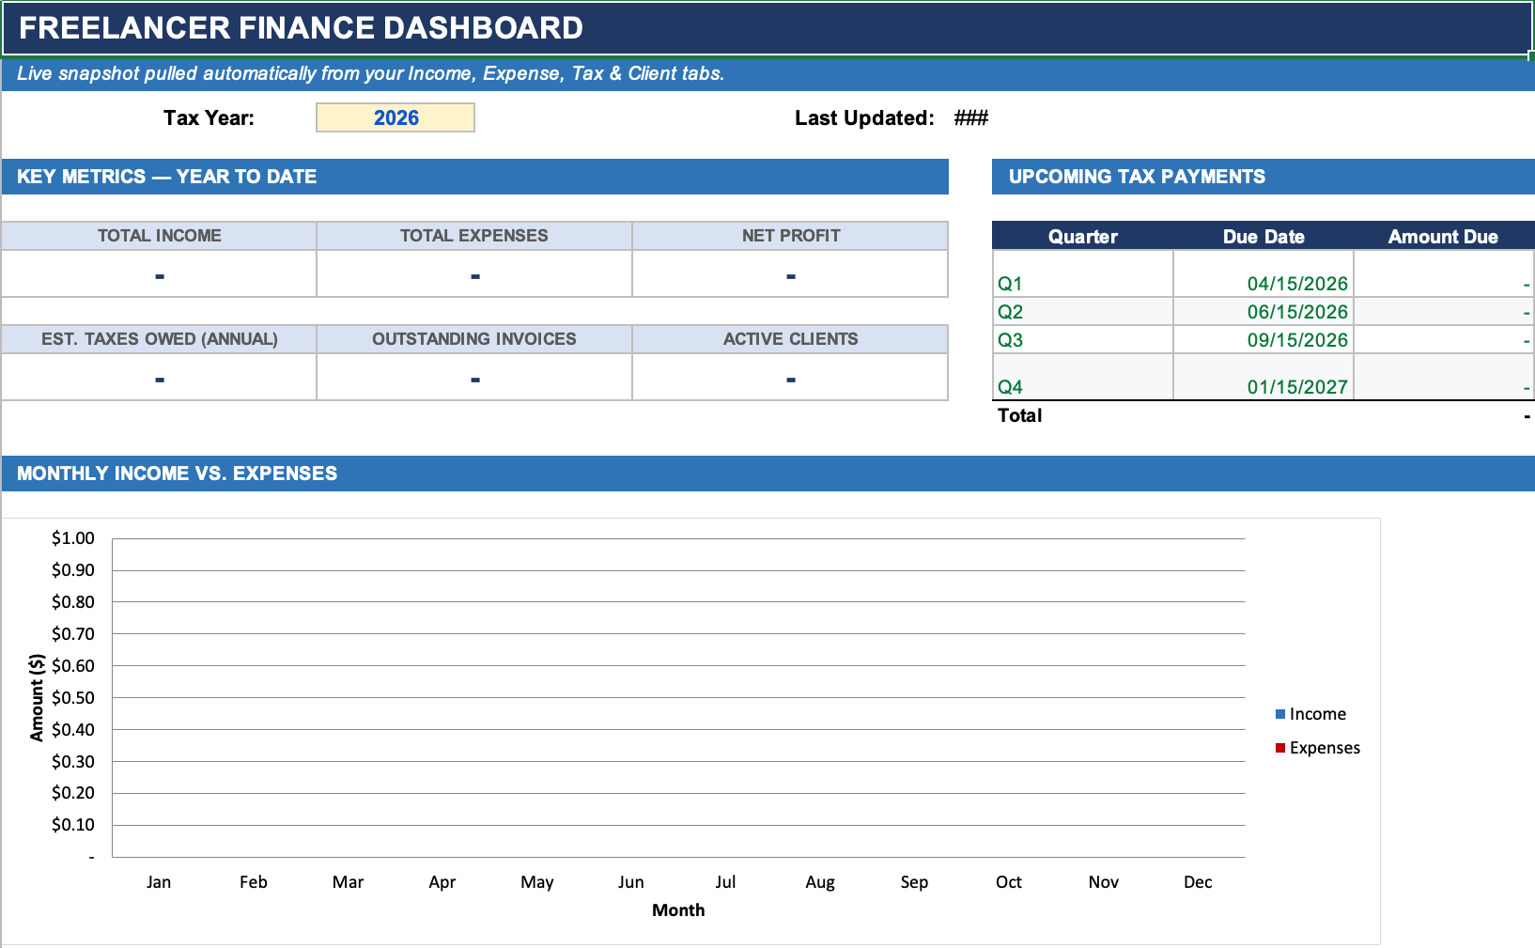Screen dimensions: 1535x948
Task: Select the TOTAL EXPENSES header cell
Action: (x=474, y=236)
